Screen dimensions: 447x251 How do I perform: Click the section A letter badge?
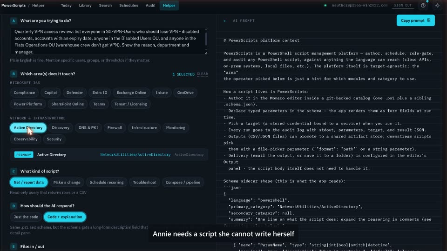click(14, 21)
